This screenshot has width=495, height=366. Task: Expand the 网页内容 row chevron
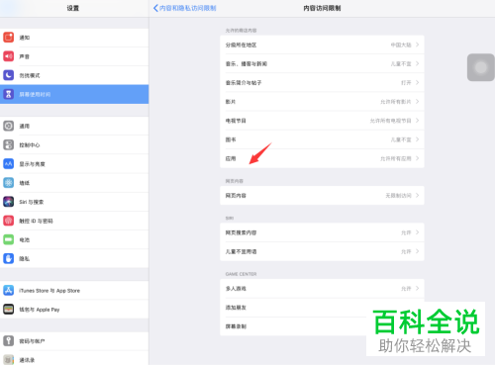point(418,196)
